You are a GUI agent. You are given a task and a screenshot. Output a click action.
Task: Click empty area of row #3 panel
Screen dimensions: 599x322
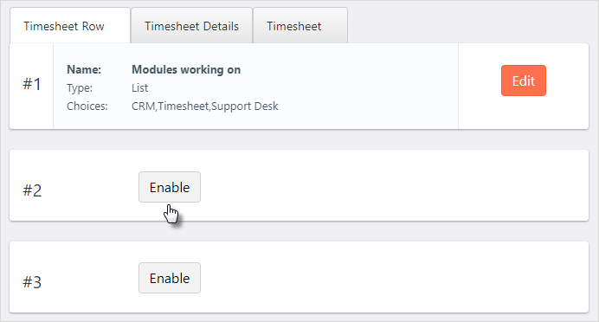coord(382,277)
